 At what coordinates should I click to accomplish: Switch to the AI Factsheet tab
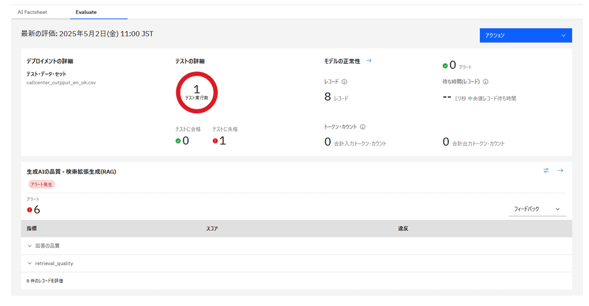point(32,12)
